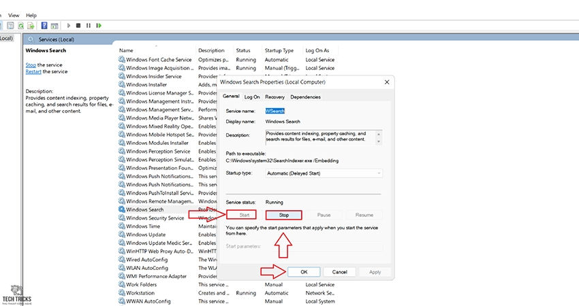This screenshot has width=579, height=306.
Task: Click the gear icon beside Windows Installer
Action: pos(122,84)
